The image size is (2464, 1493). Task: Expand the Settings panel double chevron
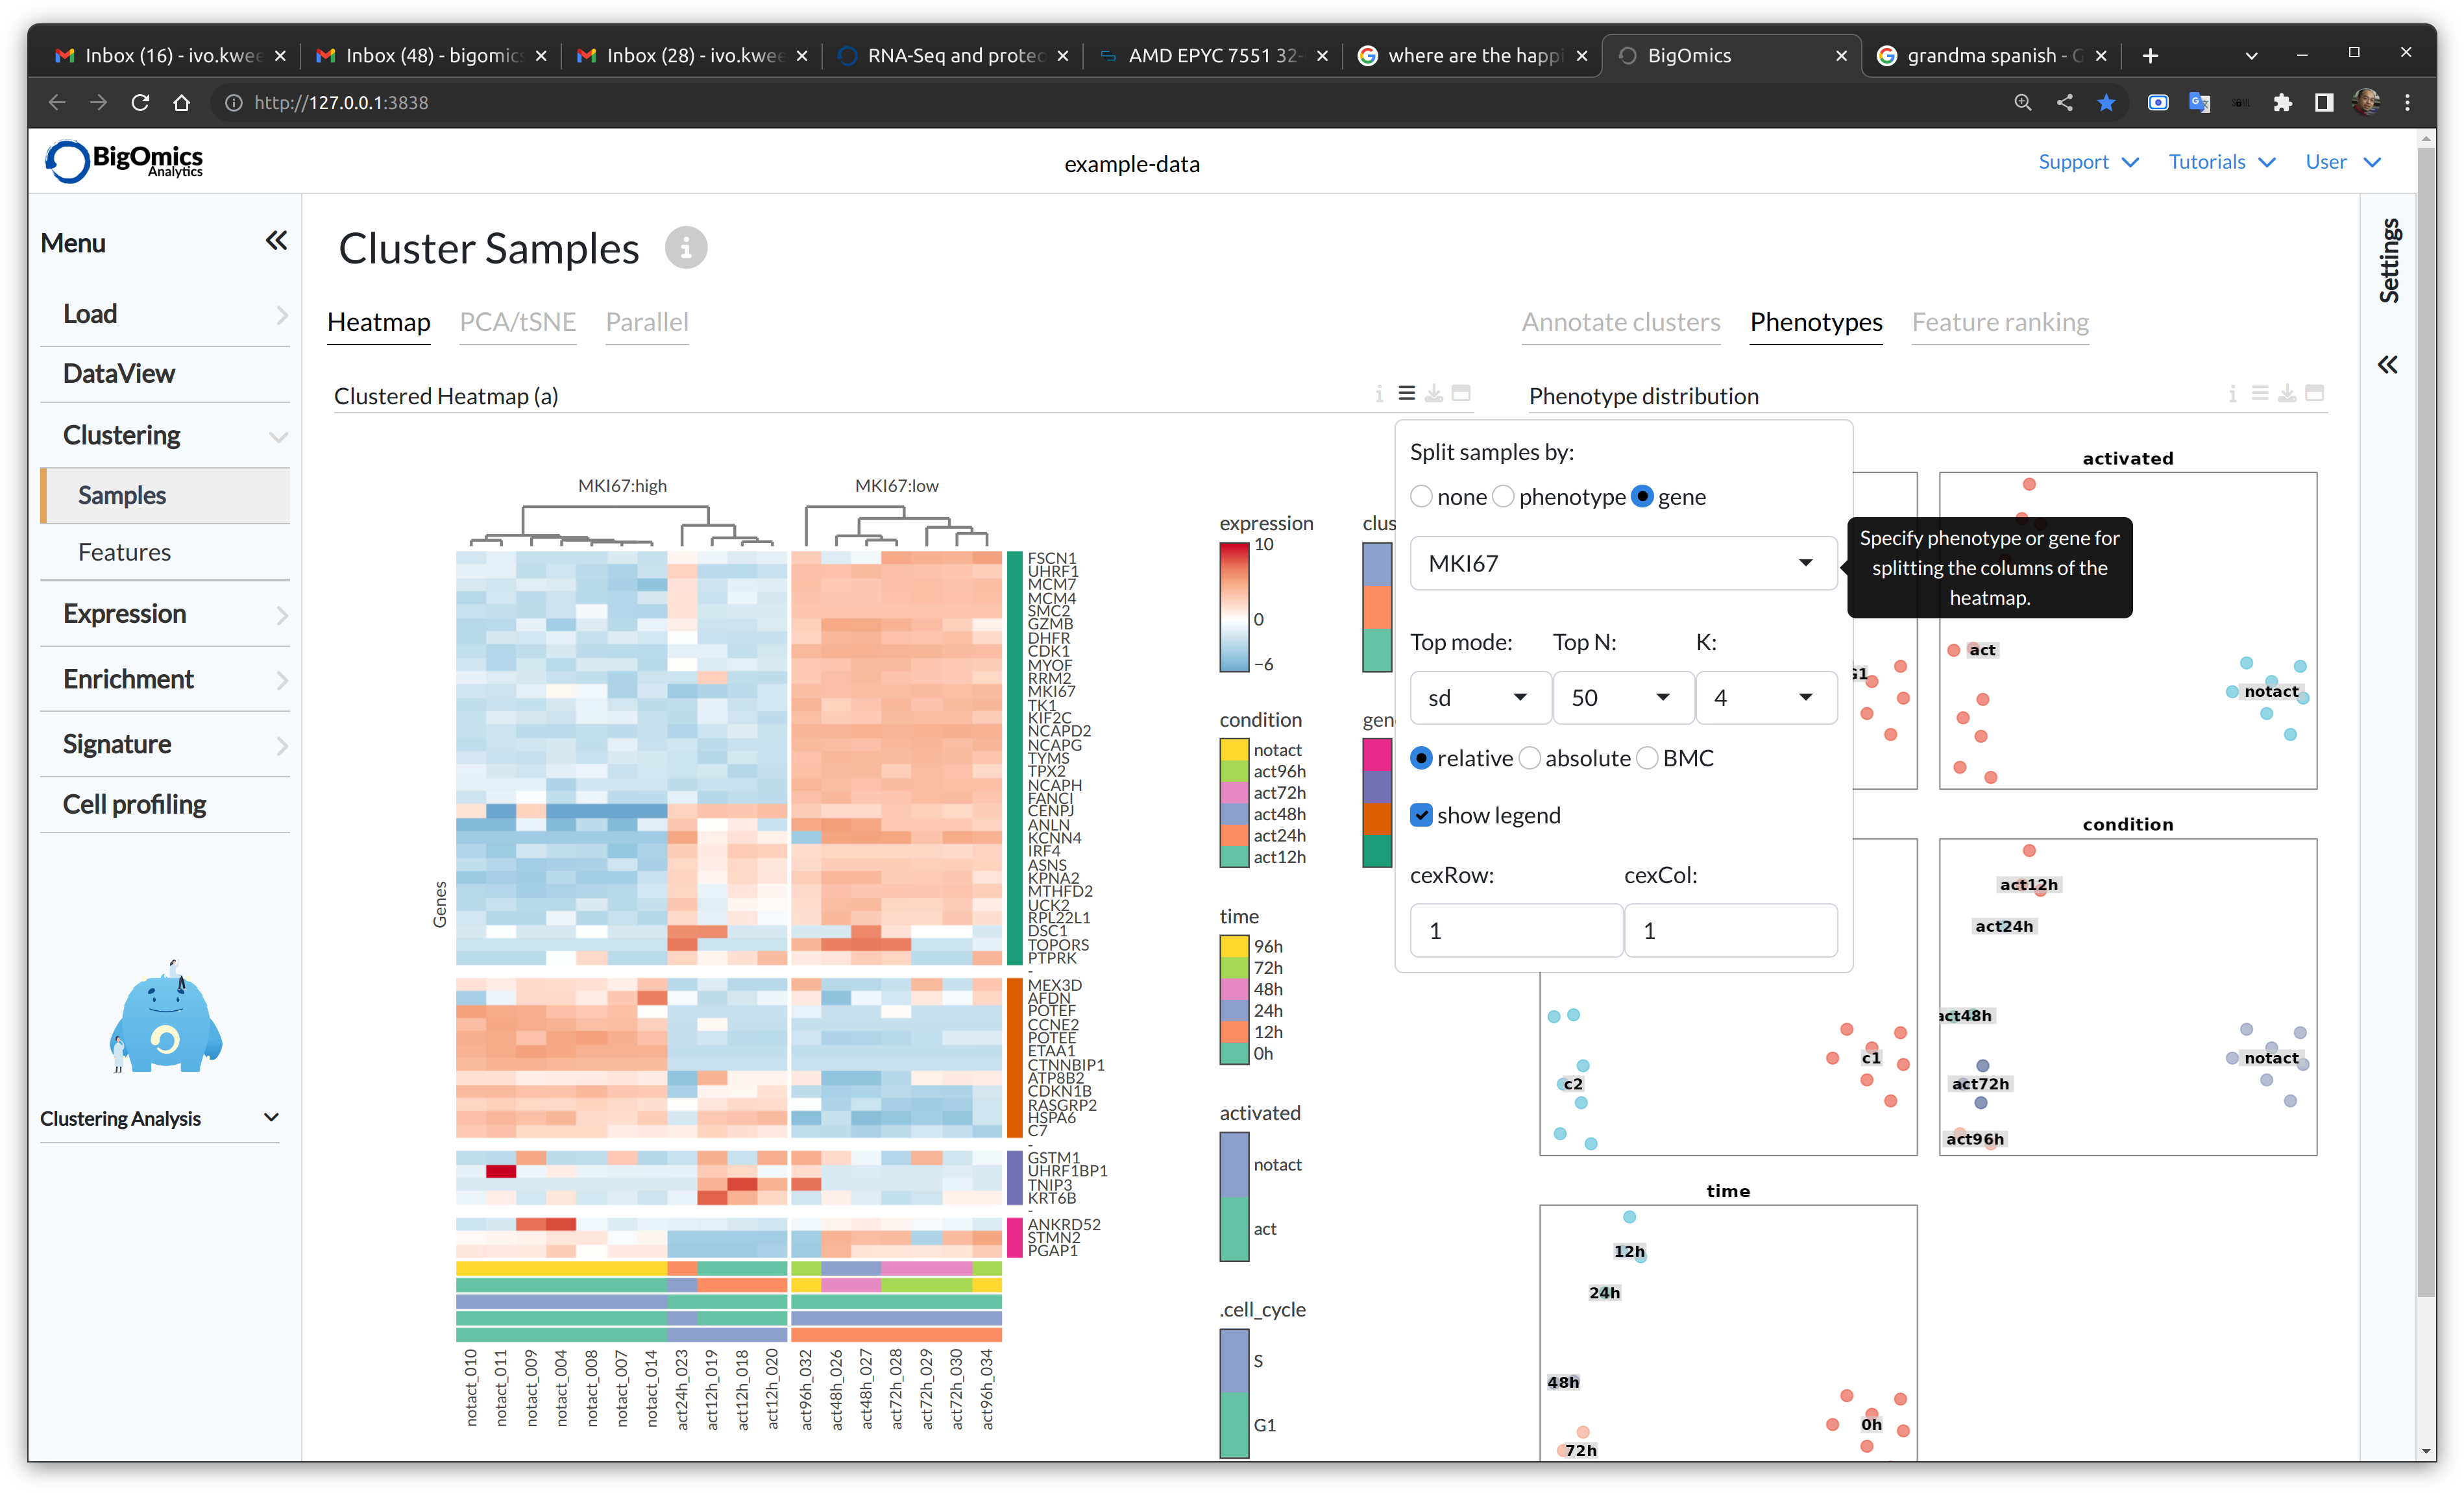tap(2387, 364)
